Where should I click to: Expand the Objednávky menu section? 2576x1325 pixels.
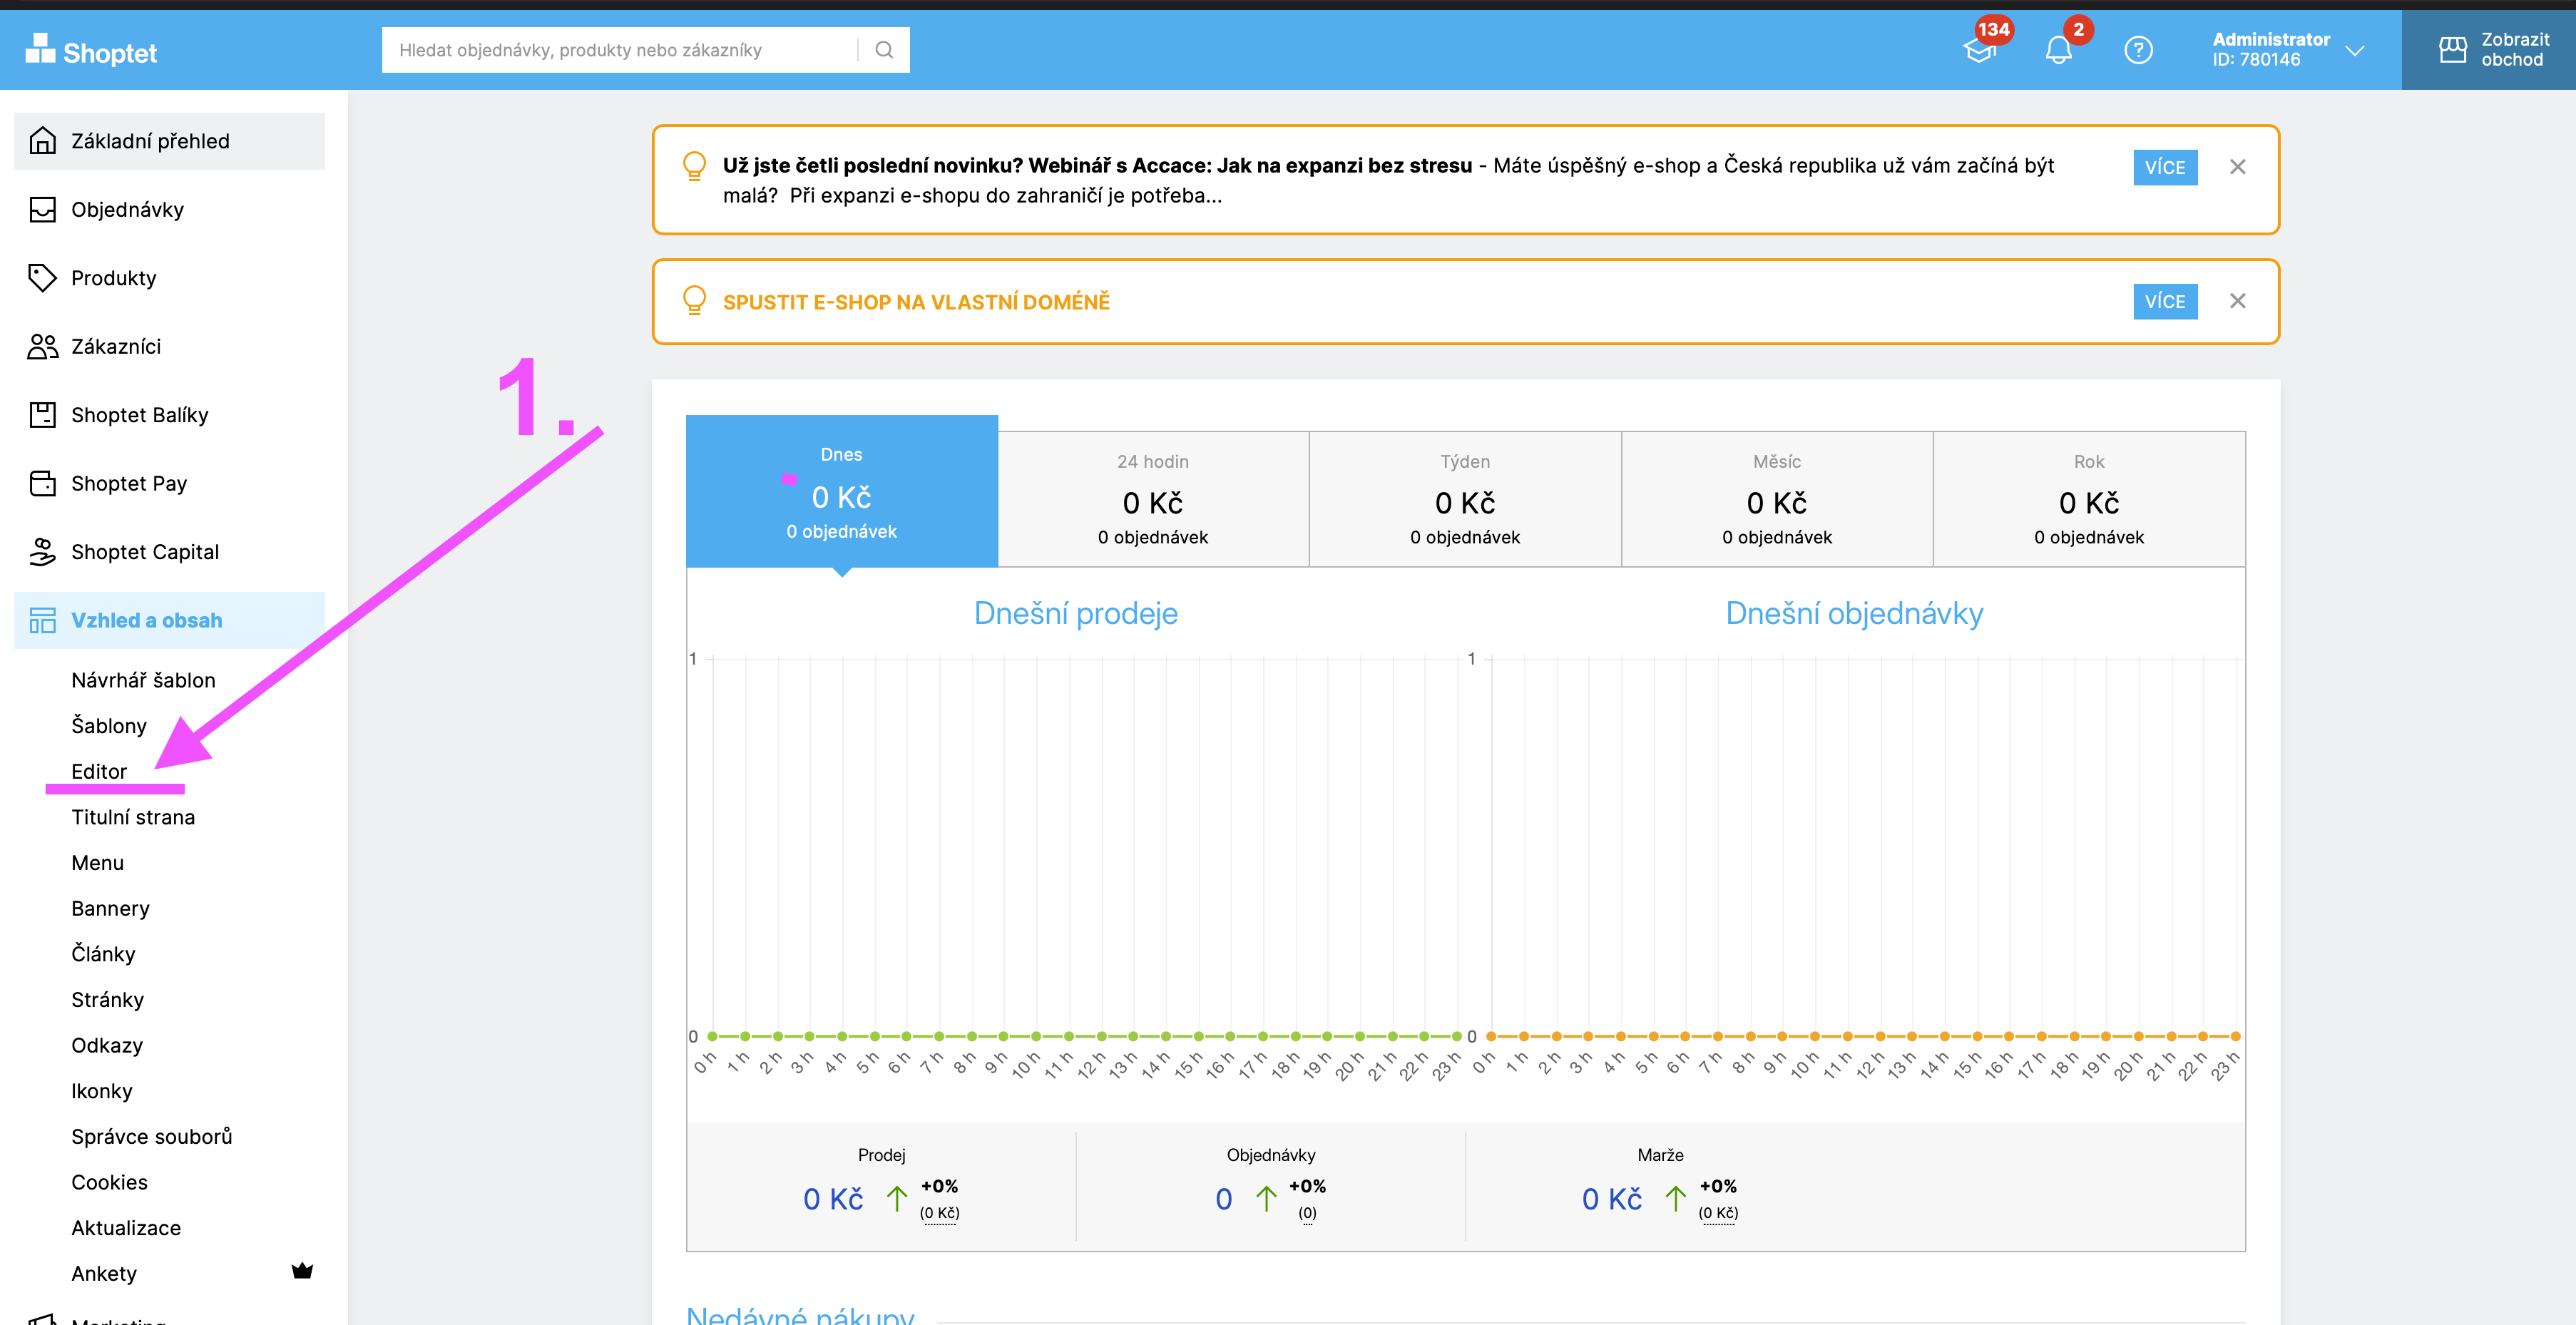pyautogui.click(x=127, y=209)
